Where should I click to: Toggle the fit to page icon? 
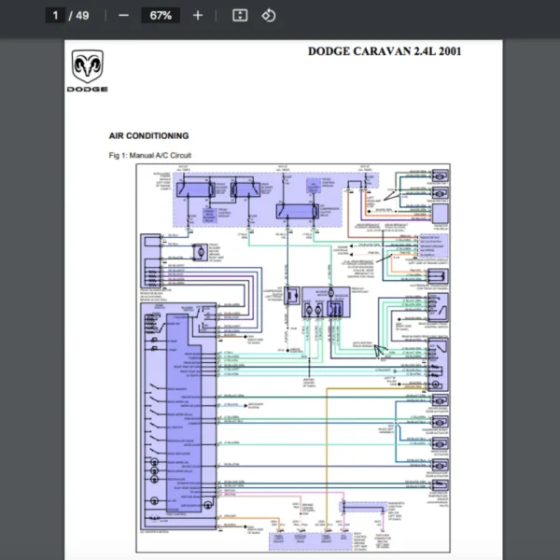(x=240, y=15)
